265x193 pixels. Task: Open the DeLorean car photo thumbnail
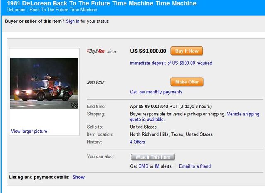44,83
